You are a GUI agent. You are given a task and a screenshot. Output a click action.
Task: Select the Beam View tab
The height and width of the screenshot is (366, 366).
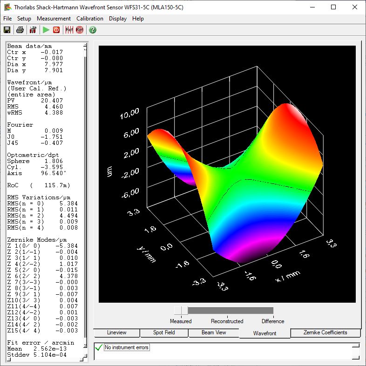(x=213, y=333)
